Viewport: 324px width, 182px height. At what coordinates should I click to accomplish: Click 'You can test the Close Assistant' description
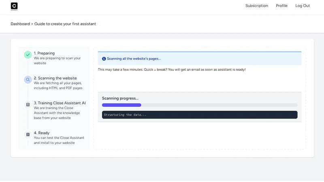coord(59,140)
